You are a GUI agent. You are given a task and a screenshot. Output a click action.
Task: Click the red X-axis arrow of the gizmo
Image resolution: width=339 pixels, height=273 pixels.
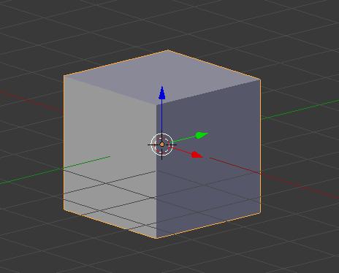point(197,155)
